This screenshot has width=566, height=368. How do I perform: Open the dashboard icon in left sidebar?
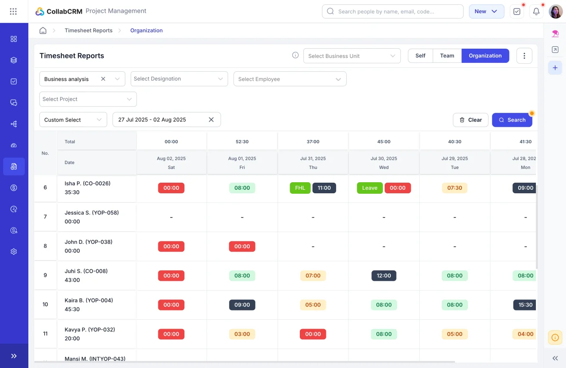tap(14, 39)
